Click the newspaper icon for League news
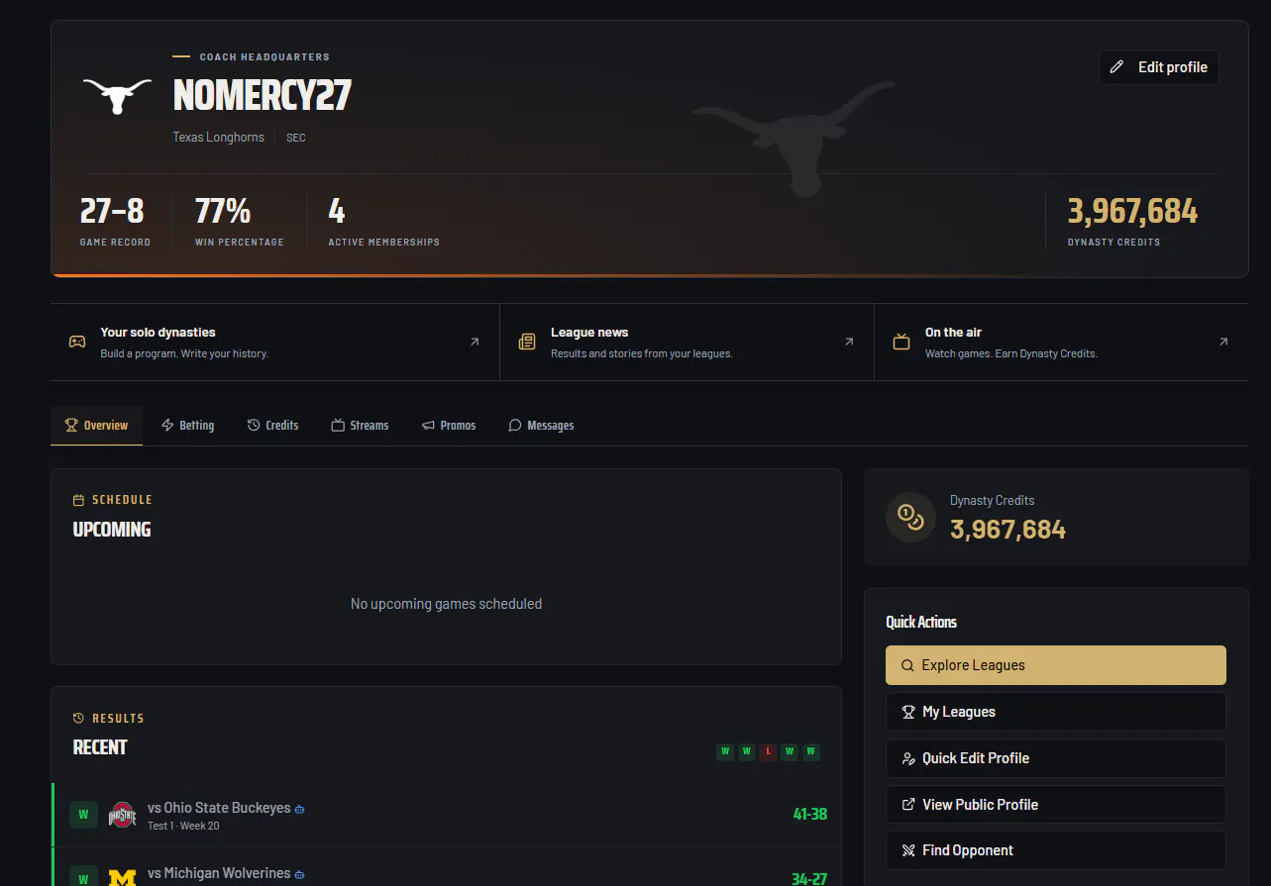1271x886 pixels. point(527,342)
